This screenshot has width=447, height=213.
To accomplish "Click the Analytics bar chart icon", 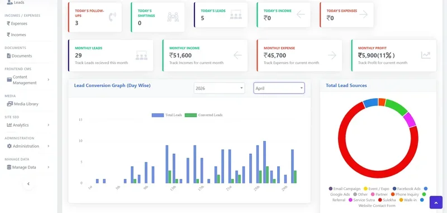I will point(9,125).
